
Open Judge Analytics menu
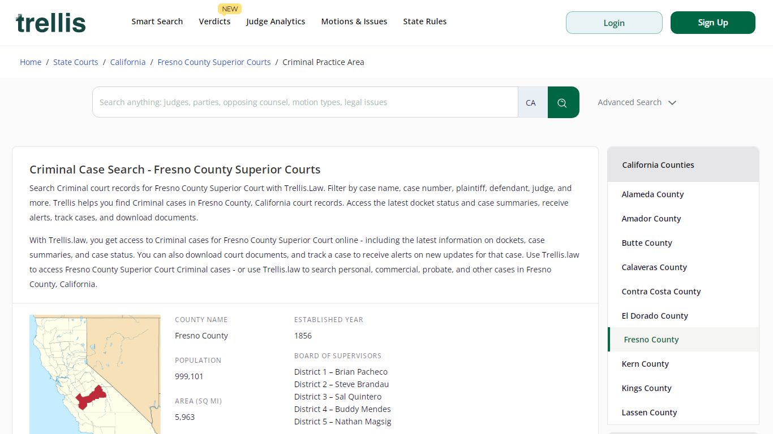[276, 21]
